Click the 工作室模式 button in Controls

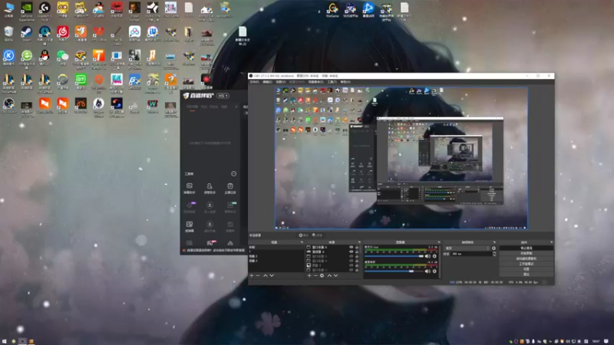[527, 264]
